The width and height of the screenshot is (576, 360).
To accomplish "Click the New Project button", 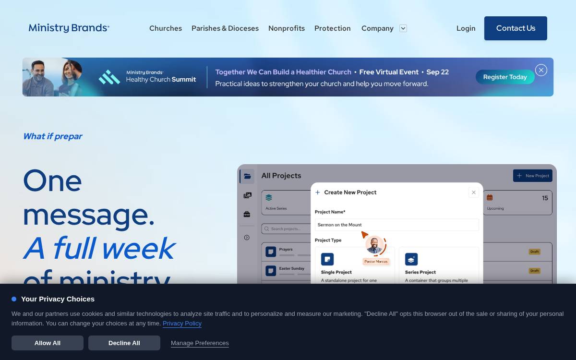I will (533, 176).
